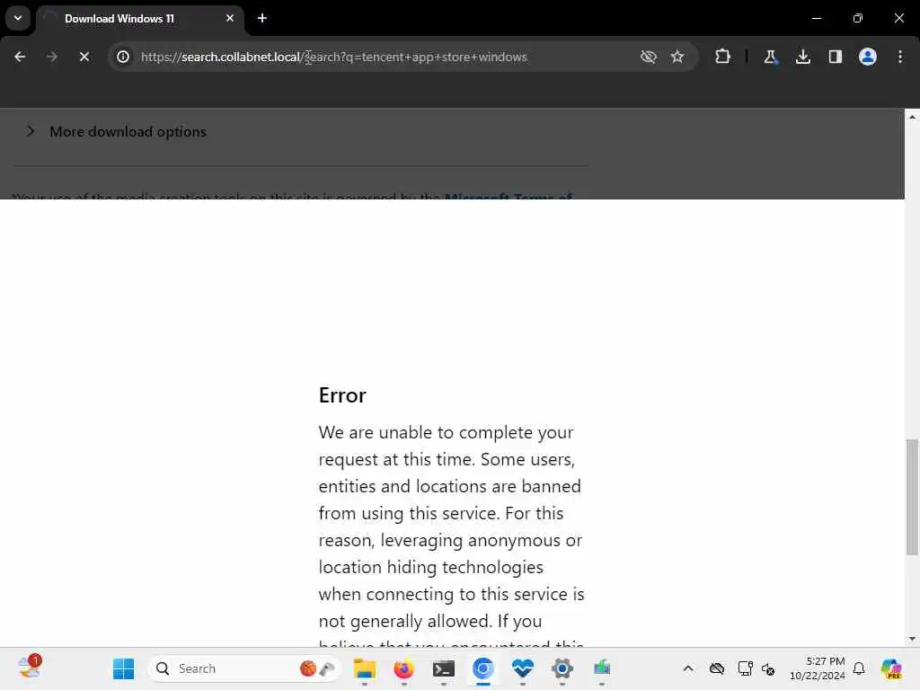
Task: Bookmark this page with the star icon
Action: click(x=677, y=57)
